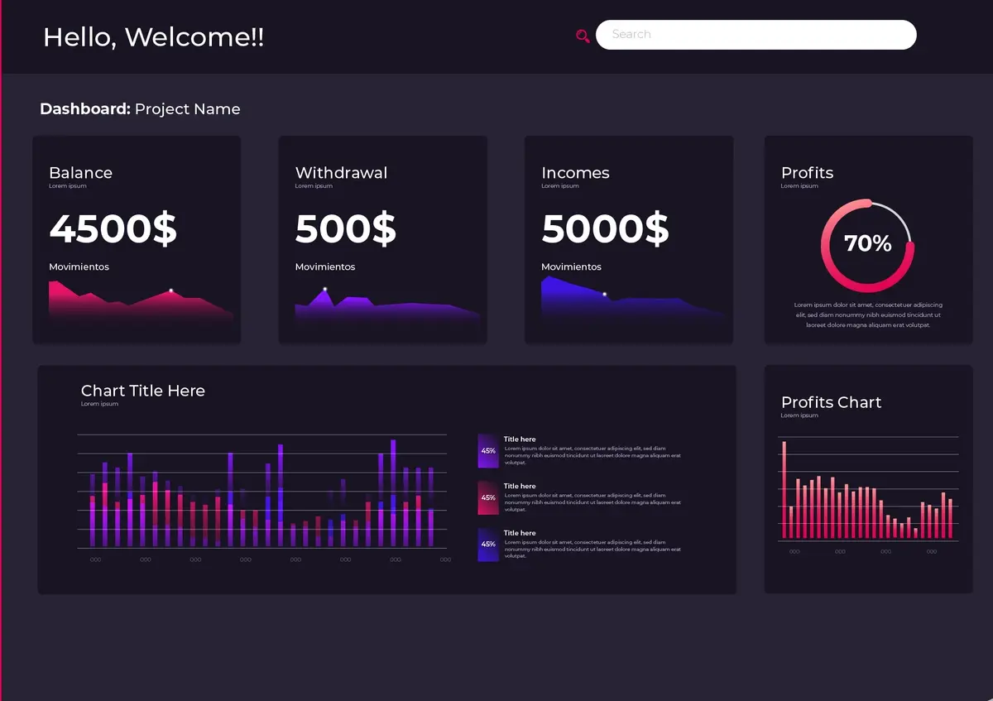This screenshot has width=993, height=701.
Task: Click the 70% circular progress ring
Action: (867, 245)
